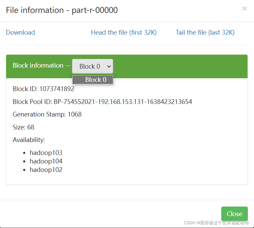Screen dimensions: 254x228
Task: Click hadoop102 in availability list
Action: pyautogui.click(x=46, y=170)
